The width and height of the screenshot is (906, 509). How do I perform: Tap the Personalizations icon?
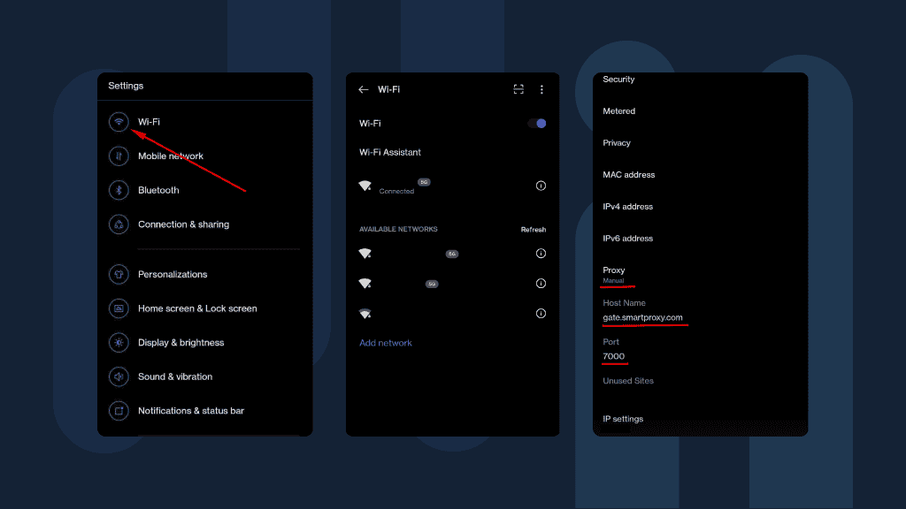119,274
